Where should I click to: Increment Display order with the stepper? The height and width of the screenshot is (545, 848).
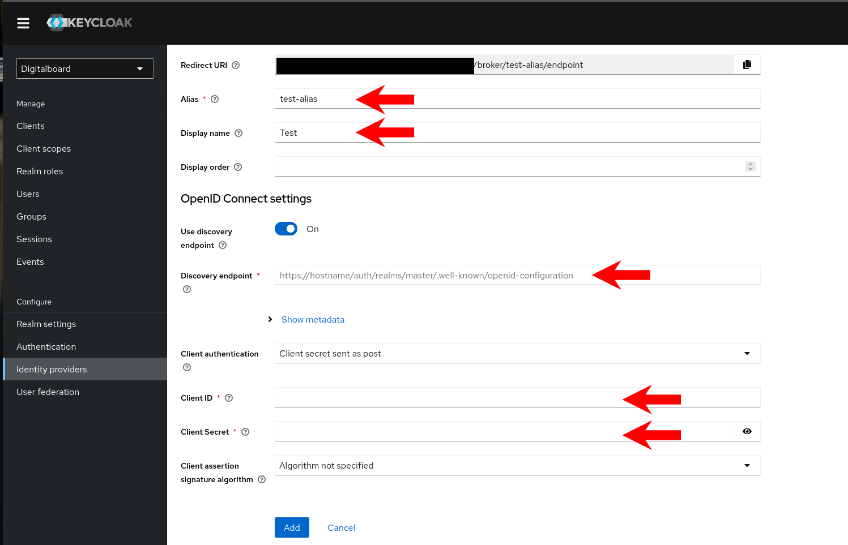(750, 164)
